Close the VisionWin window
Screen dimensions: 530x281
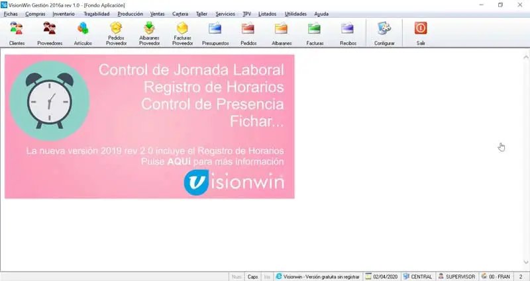click(520, 5)
